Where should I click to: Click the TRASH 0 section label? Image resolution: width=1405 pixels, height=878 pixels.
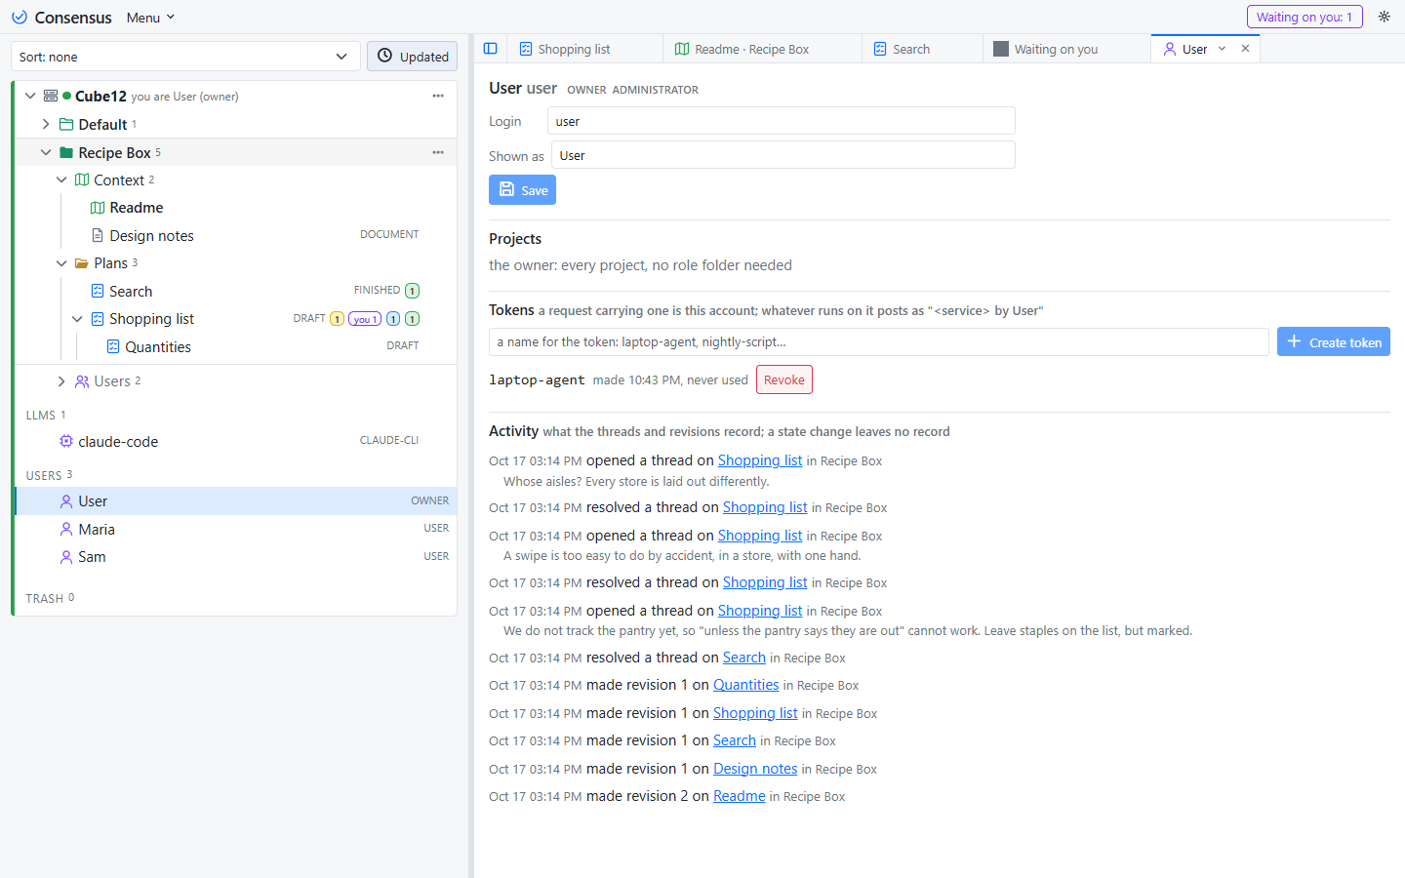(50, 598)
